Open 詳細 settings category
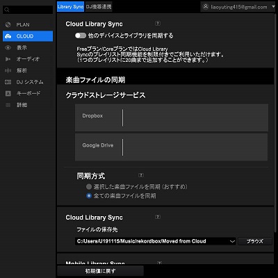This screenshot has width=278, height=278. tap(28, 105)
